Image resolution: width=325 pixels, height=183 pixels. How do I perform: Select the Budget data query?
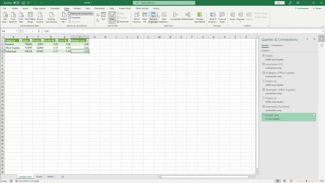[288, 117]
